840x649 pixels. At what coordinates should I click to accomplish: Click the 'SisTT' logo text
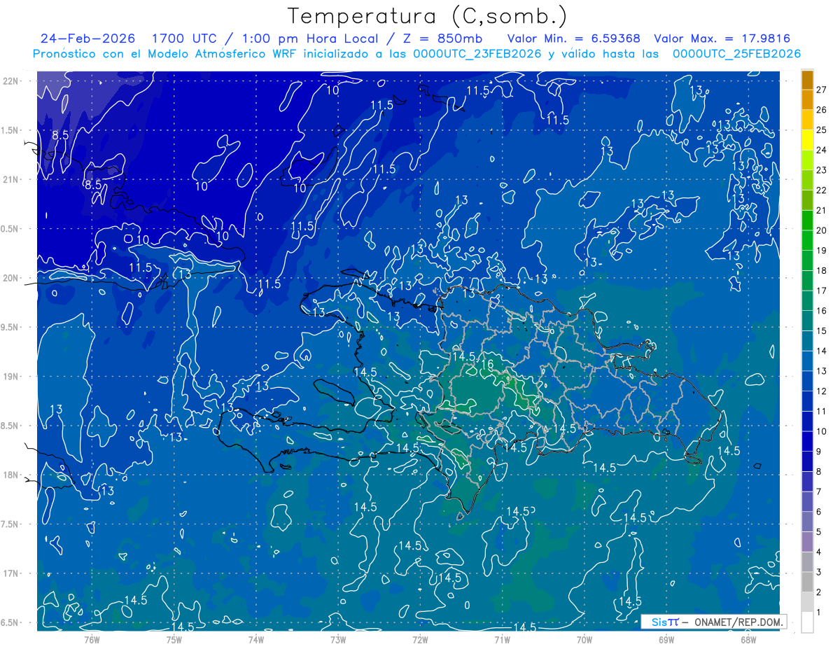665,622
